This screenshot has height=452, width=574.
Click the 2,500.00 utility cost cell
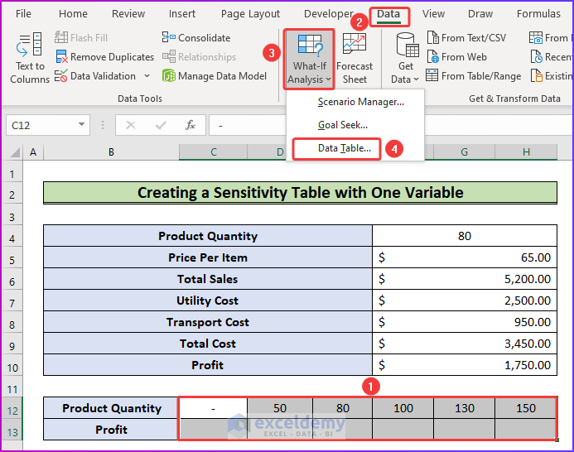(x=465, y=301)
